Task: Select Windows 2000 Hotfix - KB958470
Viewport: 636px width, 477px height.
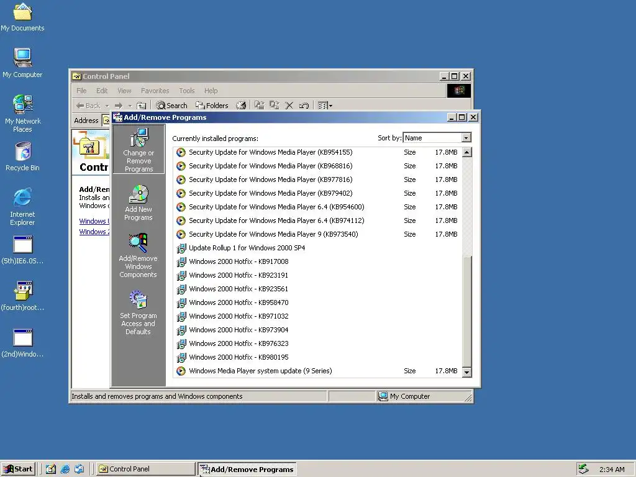Action: (317, 302)
